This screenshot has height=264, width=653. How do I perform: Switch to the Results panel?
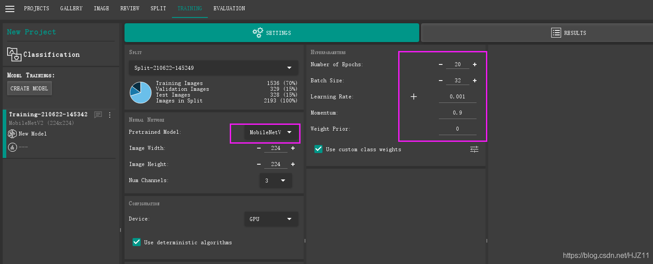537,33
